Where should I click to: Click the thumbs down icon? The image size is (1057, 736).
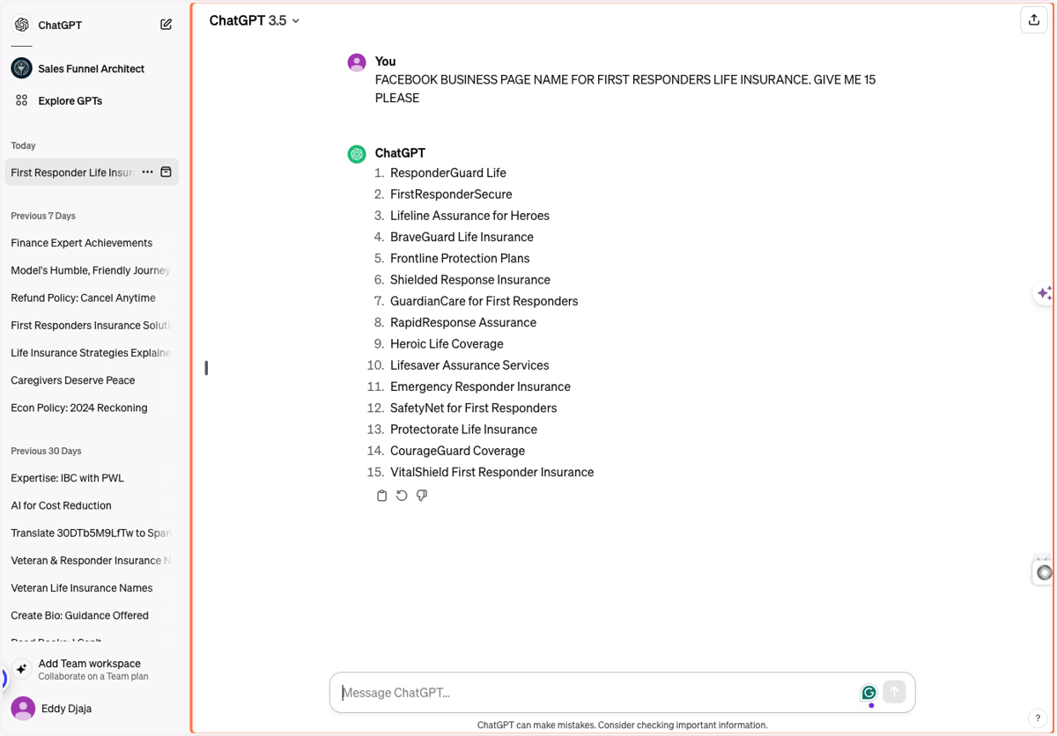tap(422, 496)
